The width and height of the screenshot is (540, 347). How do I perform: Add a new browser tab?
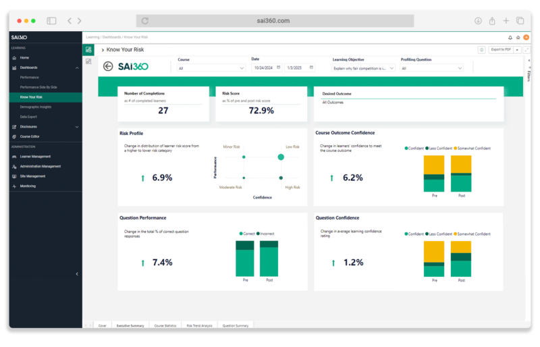(x=506, y=21)
